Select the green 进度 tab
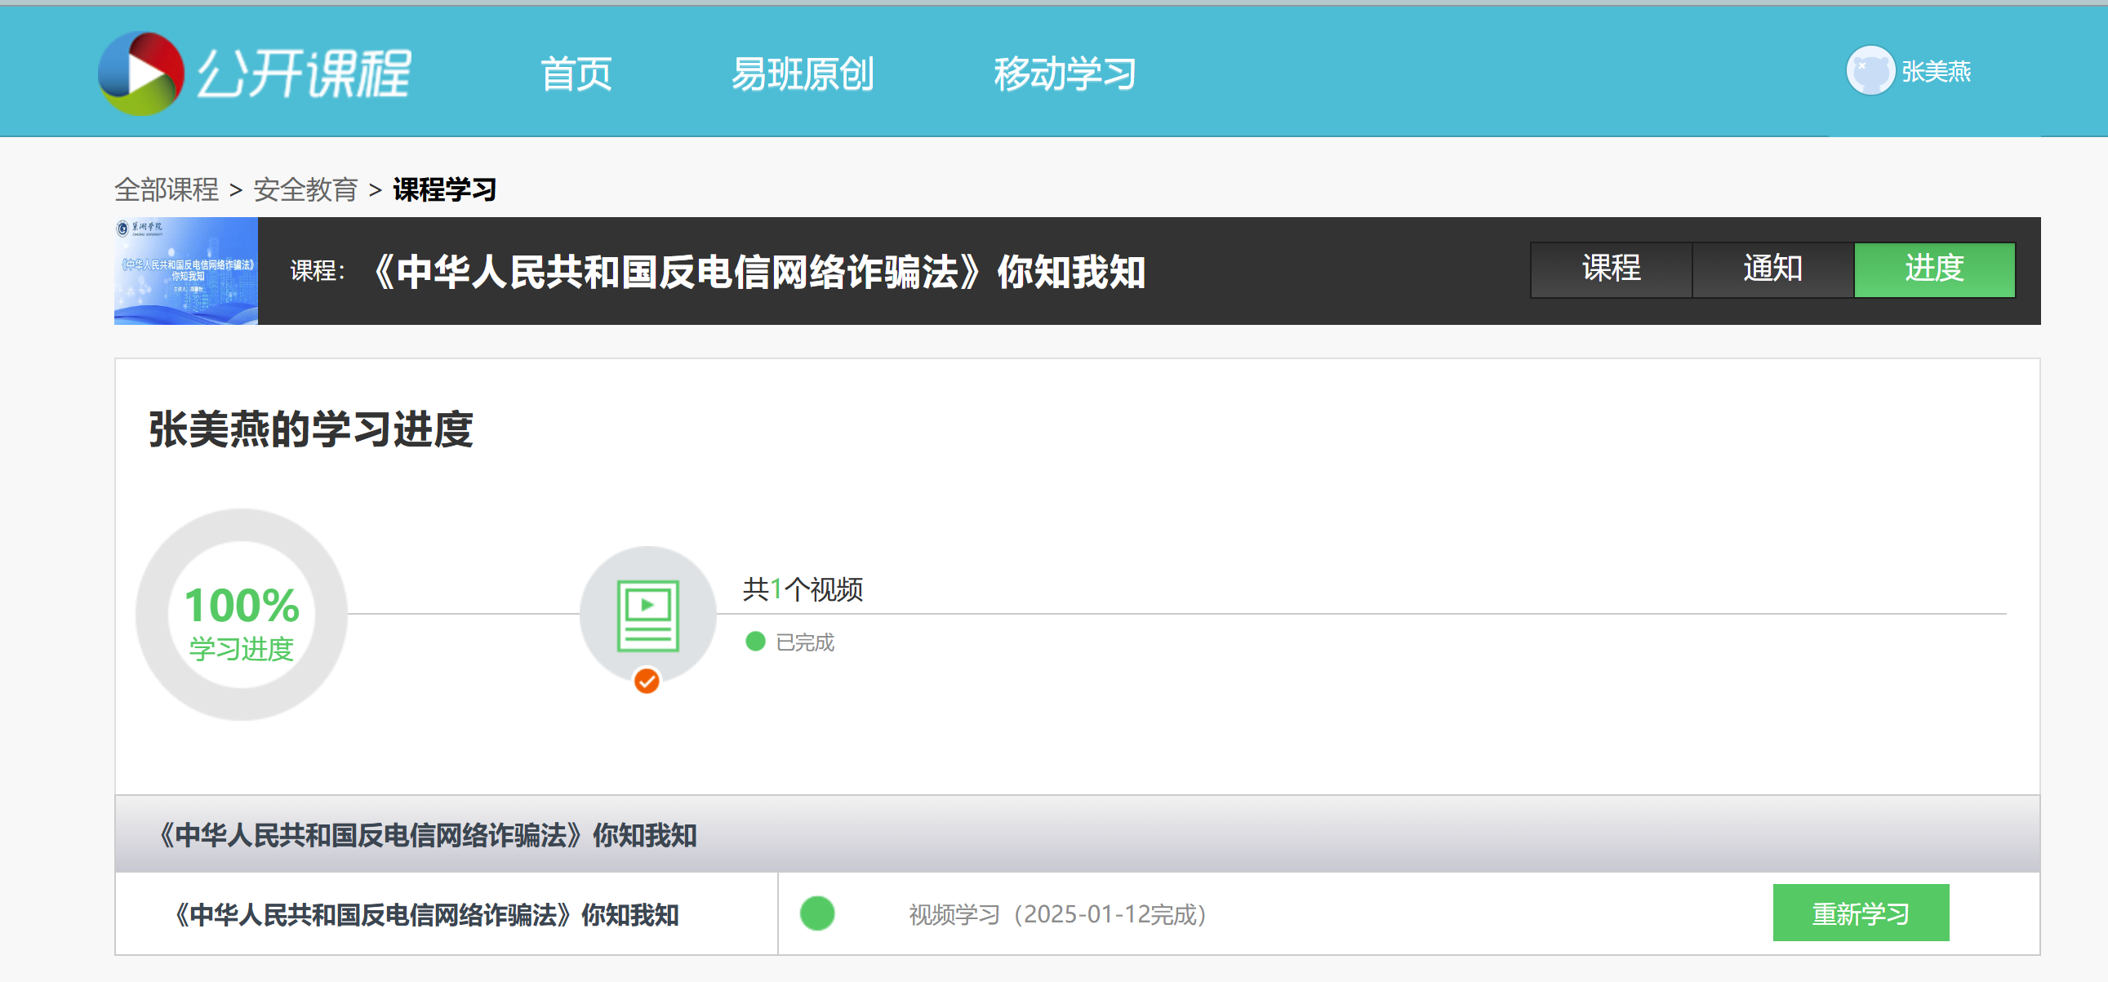 (x=1935, y=269)
